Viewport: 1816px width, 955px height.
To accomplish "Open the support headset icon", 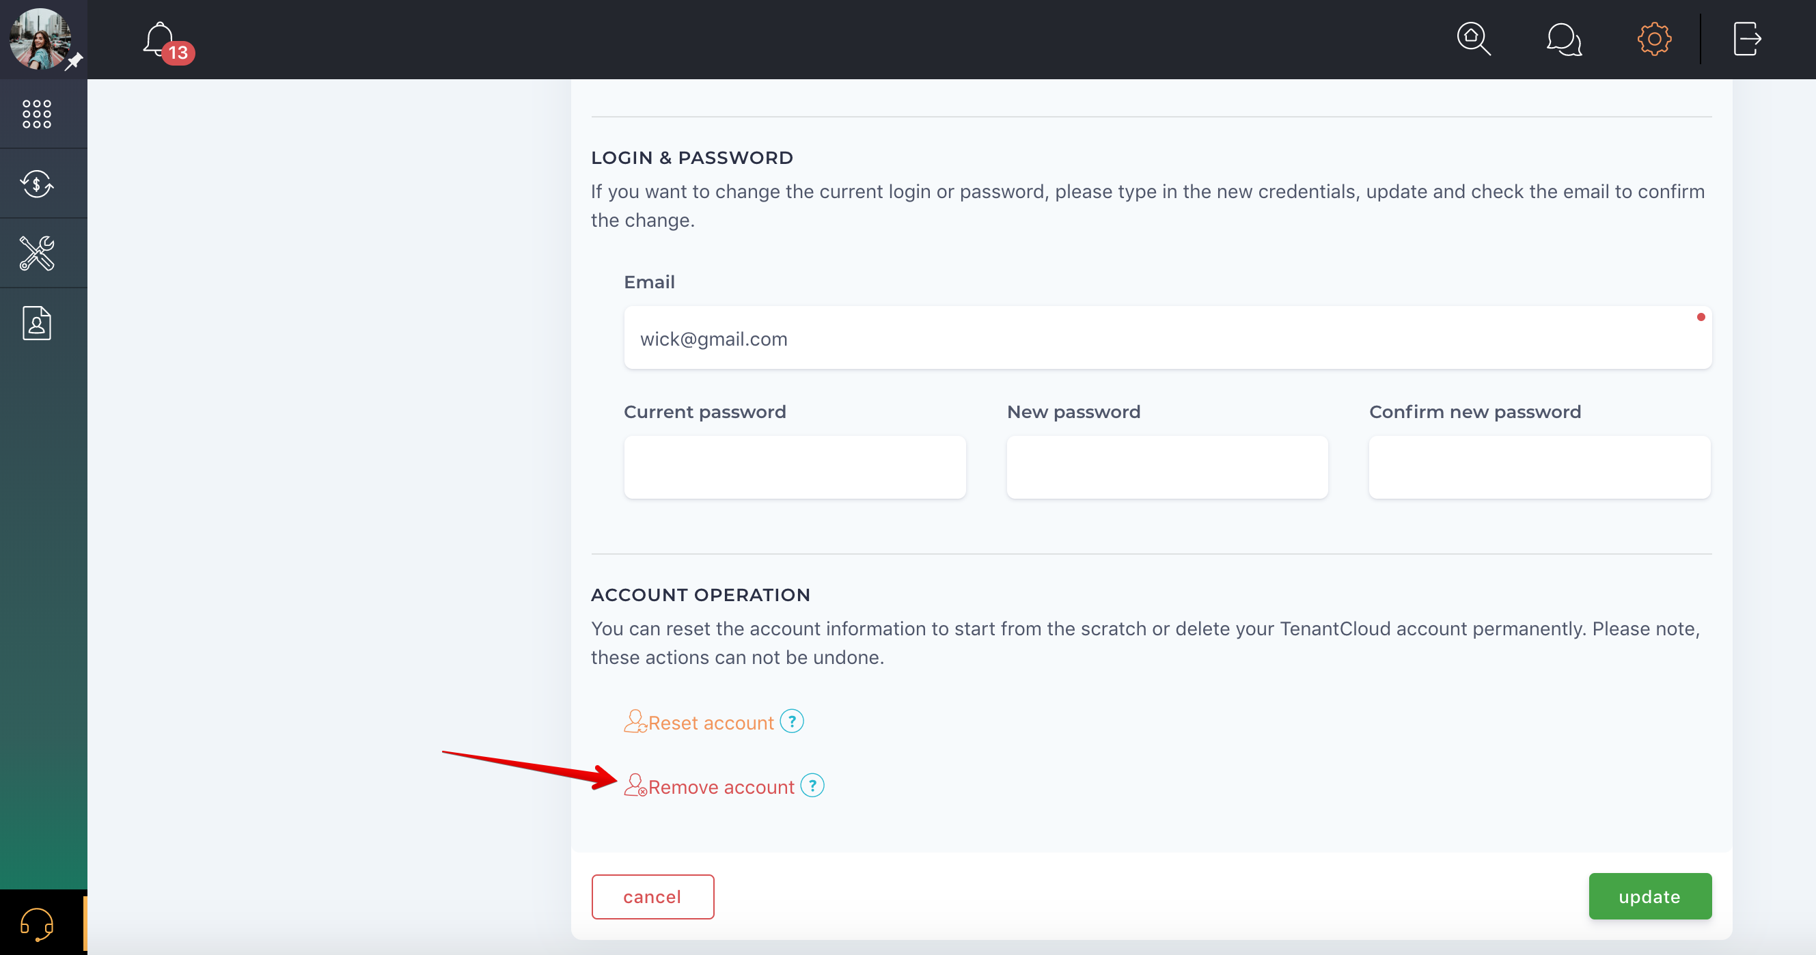I will (x=37, y=924).
